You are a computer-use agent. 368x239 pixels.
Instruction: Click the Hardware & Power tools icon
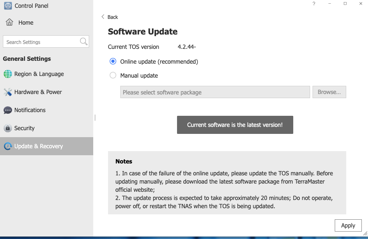click(x=8, y=92)
